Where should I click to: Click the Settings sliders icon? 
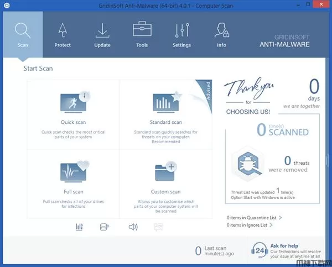coord(182,30)
